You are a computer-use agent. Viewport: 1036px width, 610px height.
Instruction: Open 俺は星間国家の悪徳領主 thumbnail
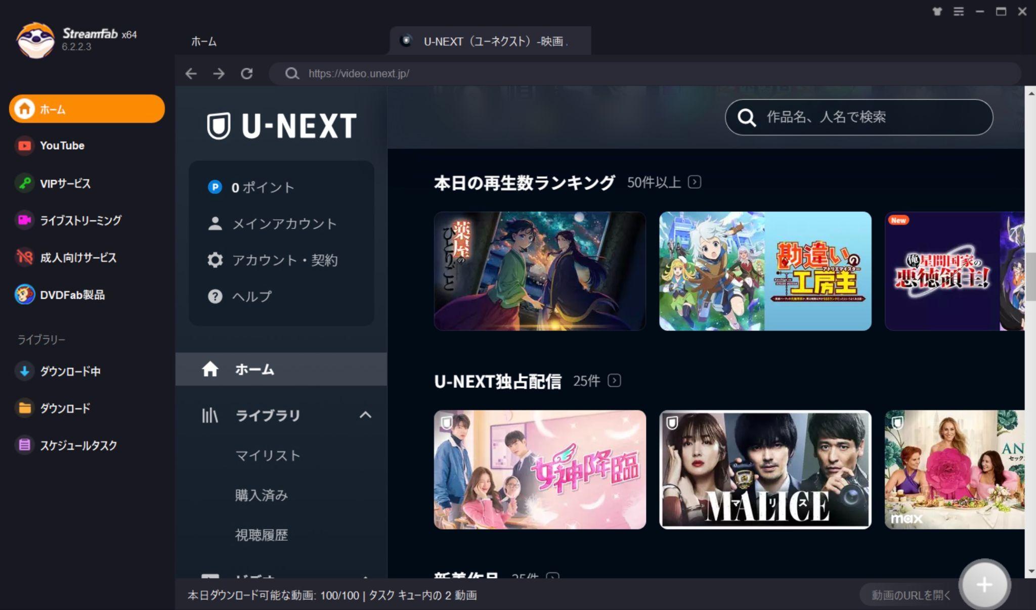pos(955,271)
